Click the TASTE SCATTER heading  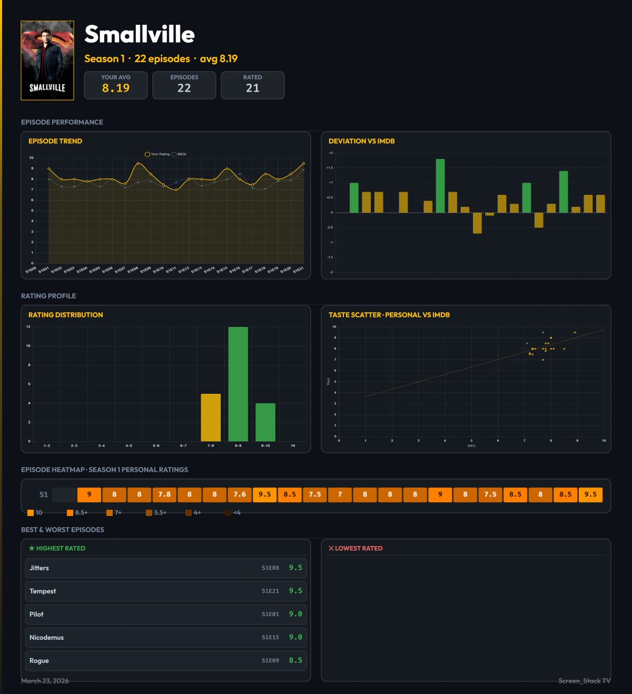tap(389, 315)
